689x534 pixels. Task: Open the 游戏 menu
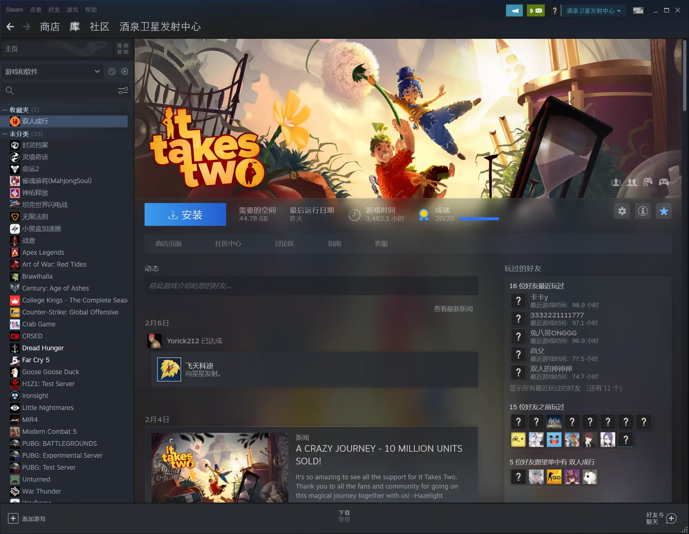tap(73, 10)
